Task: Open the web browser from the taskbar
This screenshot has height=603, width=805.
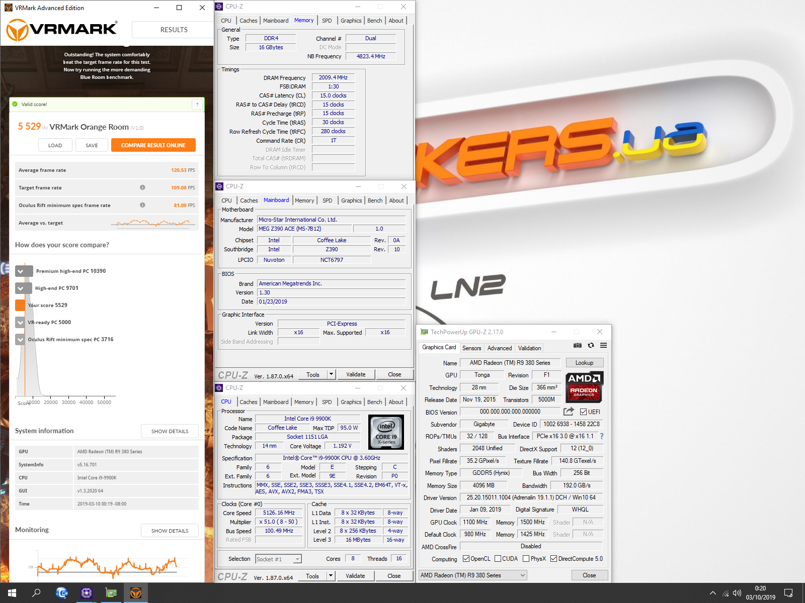Action: click(x=61, y=593)
